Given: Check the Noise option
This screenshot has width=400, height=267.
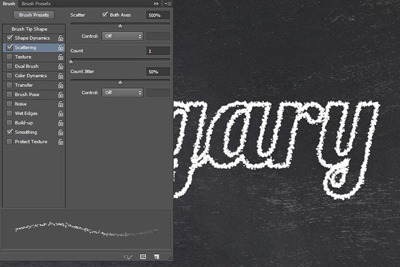Looking at the screenshot, I should pos(9,104).
